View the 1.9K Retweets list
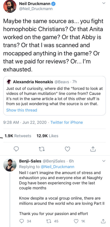 18,136
